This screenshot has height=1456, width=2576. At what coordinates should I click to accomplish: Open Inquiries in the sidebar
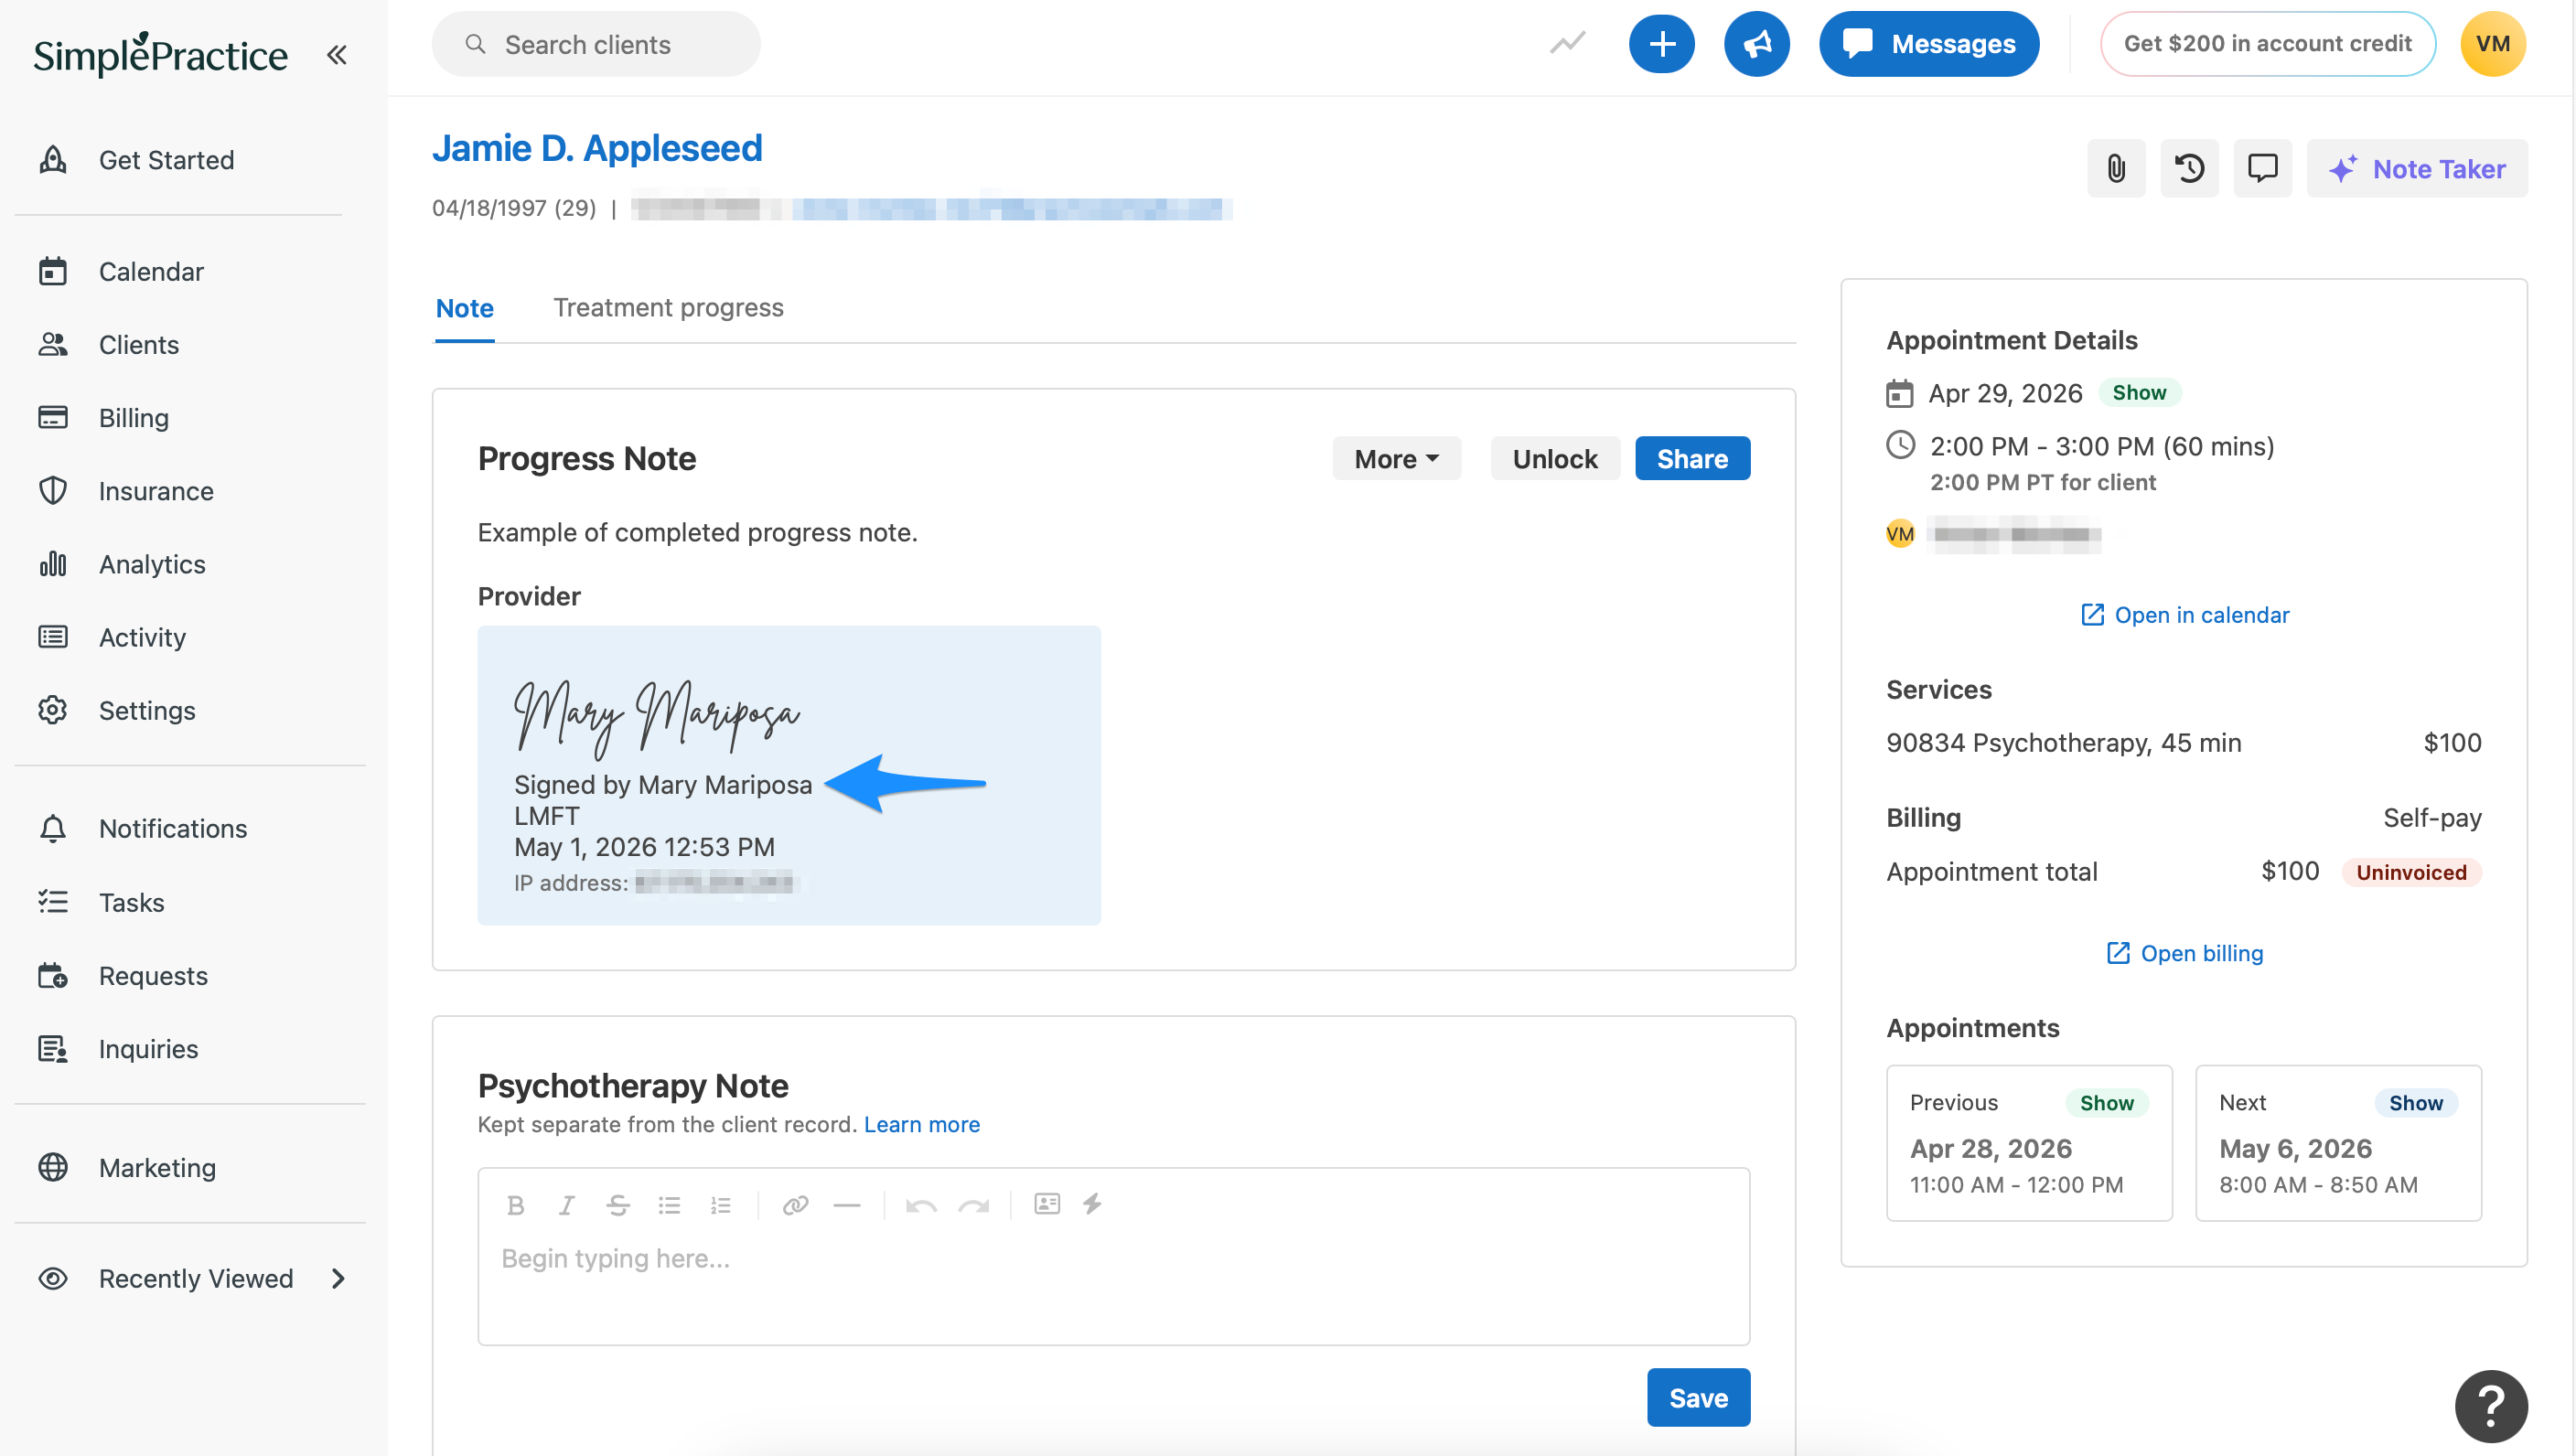pyautogui.click(x=118, y=1048)
